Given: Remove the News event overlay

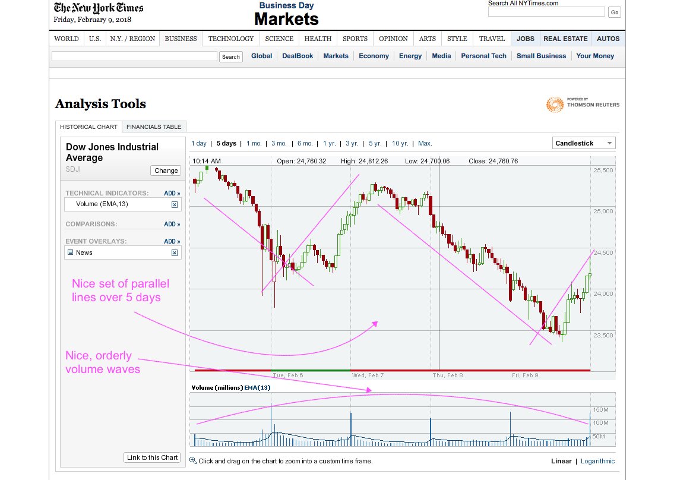Looking at the screenshot, I should pos(175,252).
